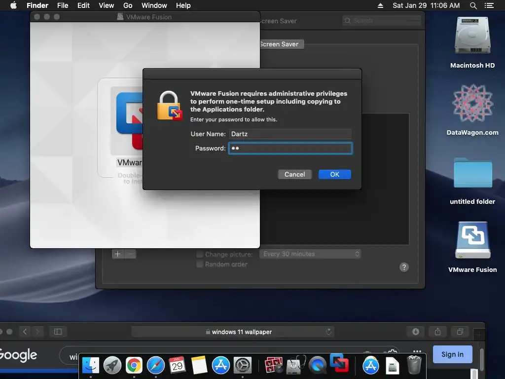The width and height of the screenshot is (505, 379).
Task: Click the plus button to add a folder
Action: pyautogui.click(x=118, y=254)
